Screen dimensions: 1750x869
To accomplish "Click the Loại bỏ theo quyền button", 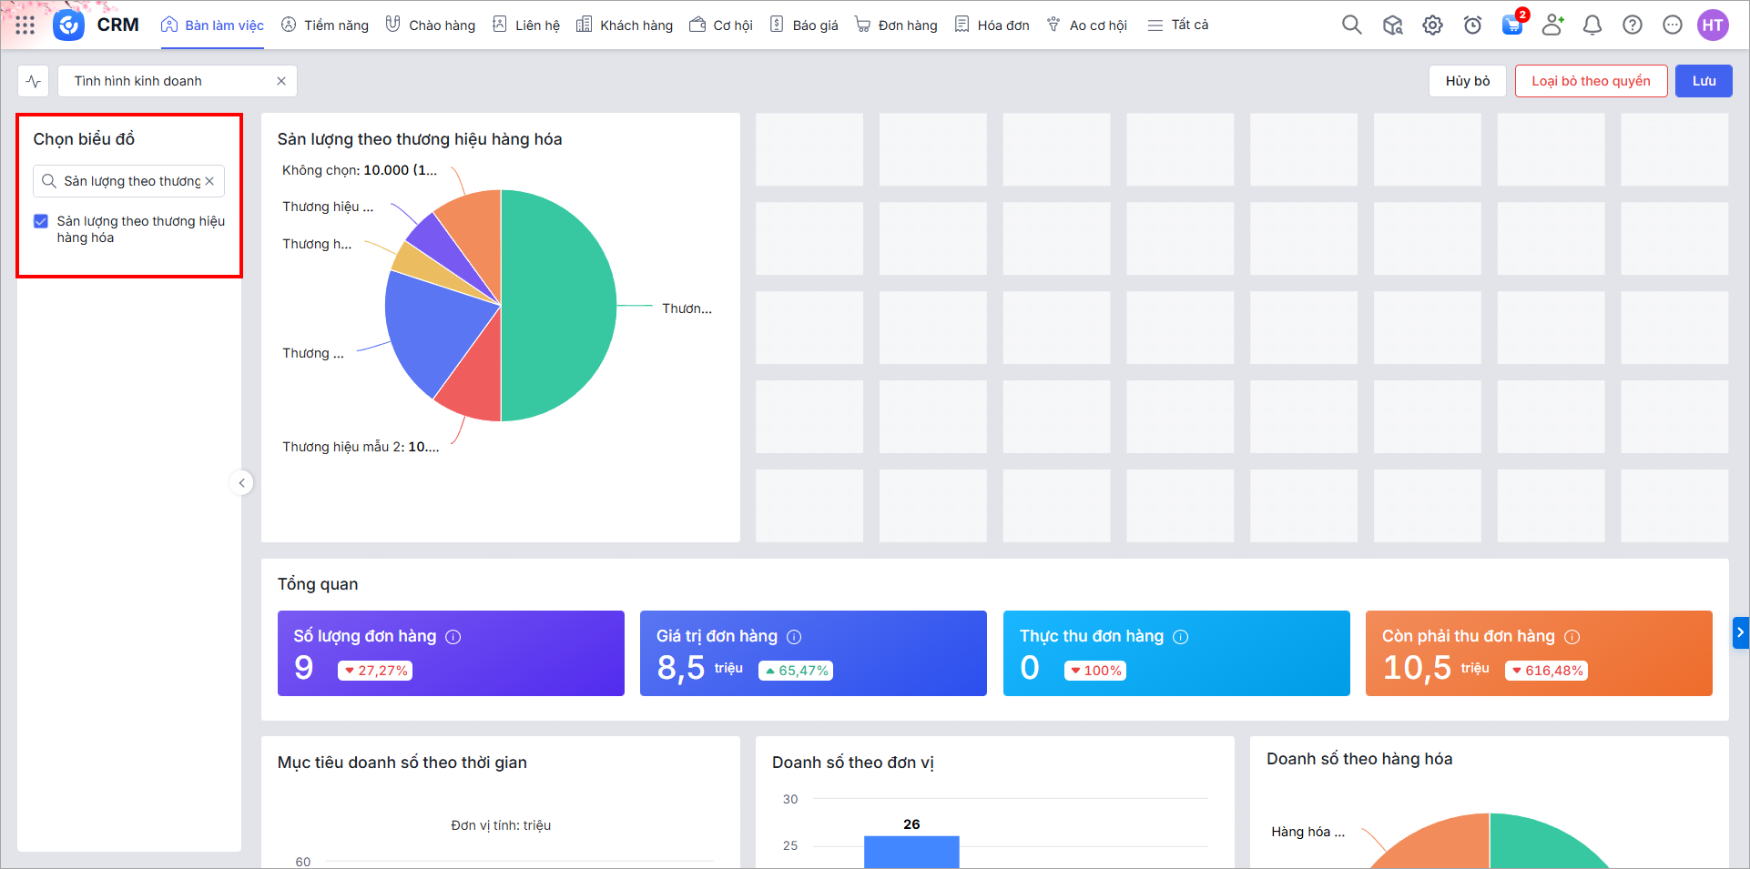I will coord(1590,81).
